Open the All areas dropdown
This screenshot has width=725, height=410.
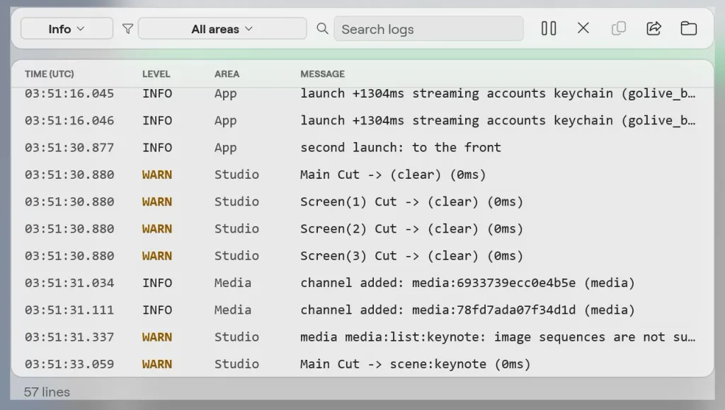(x=222, y=28)
